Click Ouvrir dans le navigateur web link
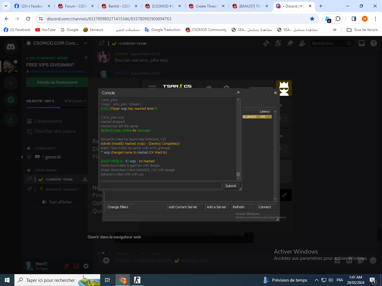Image resolution: width=382 pixels, height=286 pixels. tap(114, 237)
